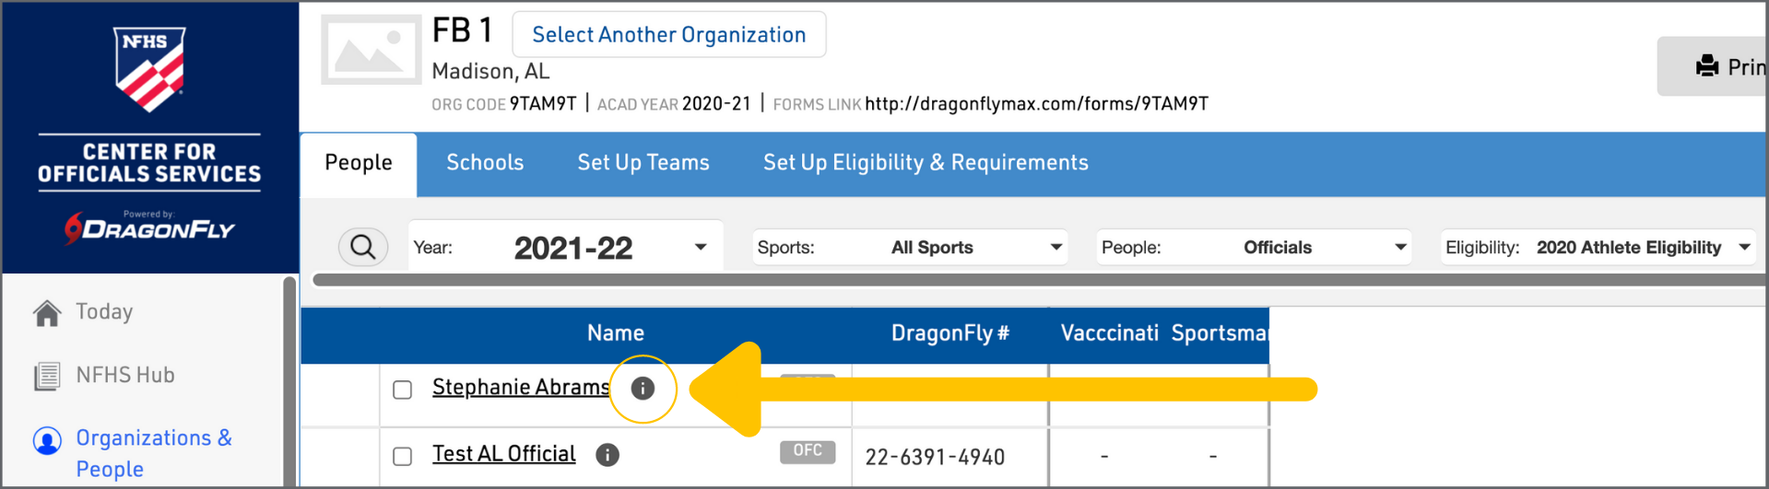
Task: Check the Stephanie Abrams row checkbox
Action: pyautogui.click(x=403, y=390)
